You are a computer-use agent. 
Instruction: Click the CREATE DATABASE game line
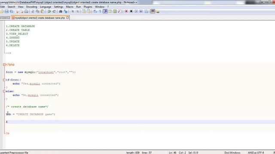(x=31, y=114)
